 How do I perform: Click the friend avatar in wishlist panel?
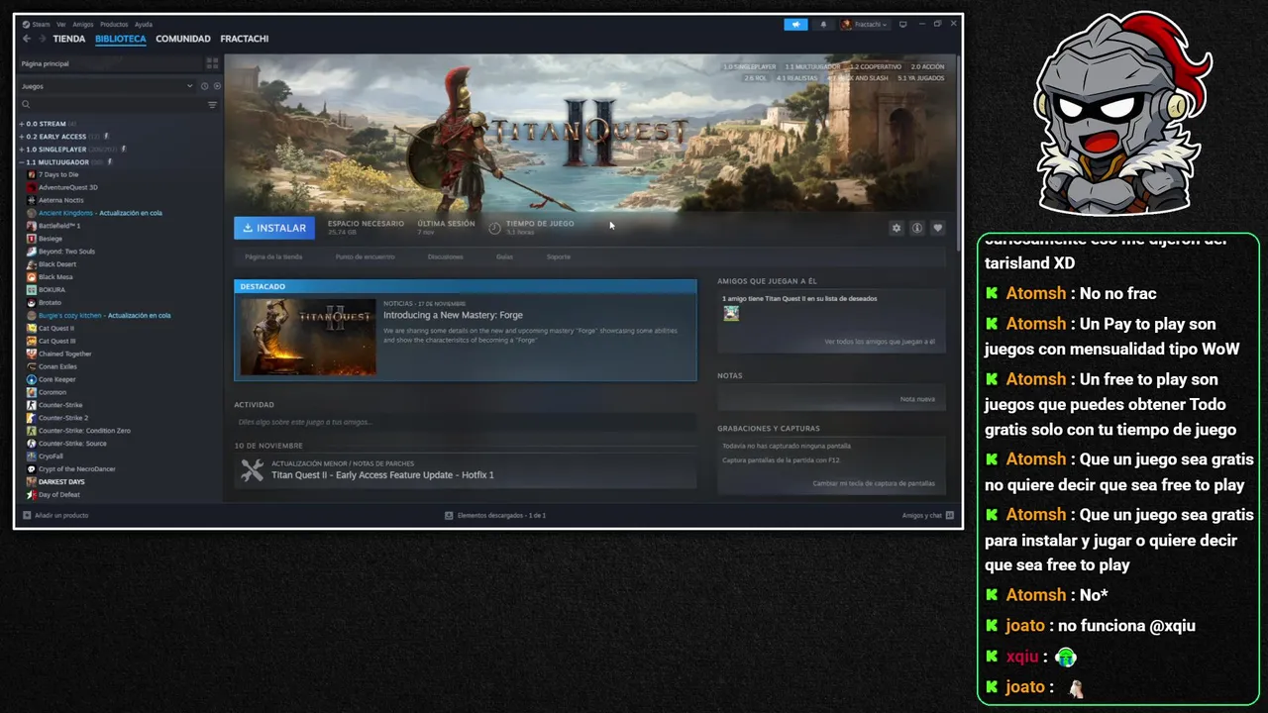(731, 313)
